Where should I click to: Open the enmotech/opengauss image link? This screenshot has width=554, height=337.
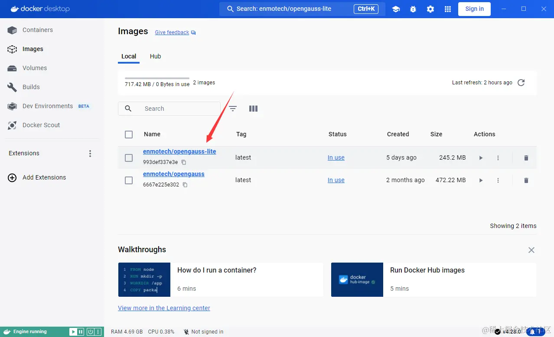tap(174, 174)
